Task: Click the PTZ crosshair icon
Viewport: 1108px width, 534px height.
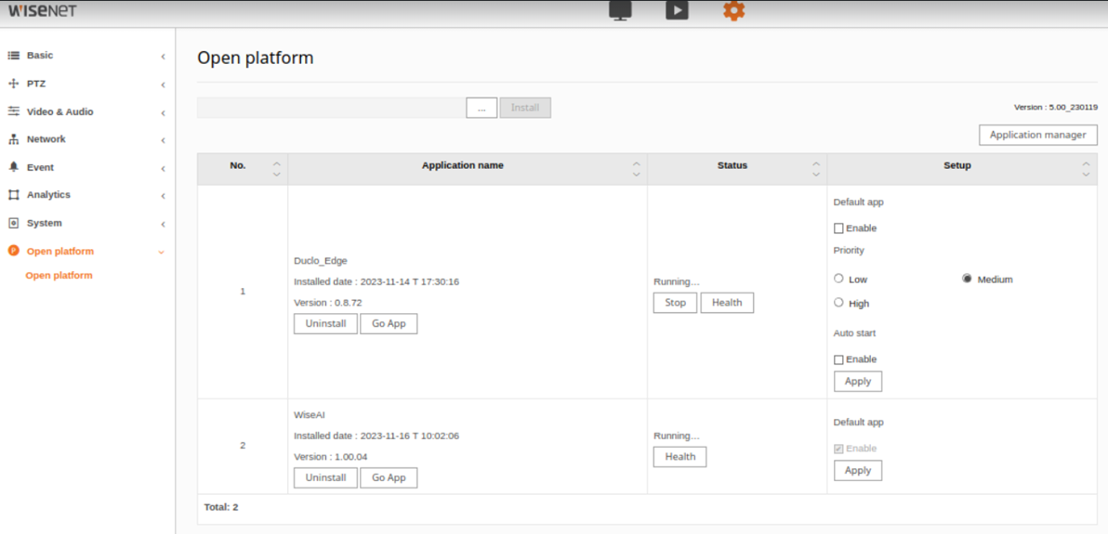Action: click(x=13, y=84)
